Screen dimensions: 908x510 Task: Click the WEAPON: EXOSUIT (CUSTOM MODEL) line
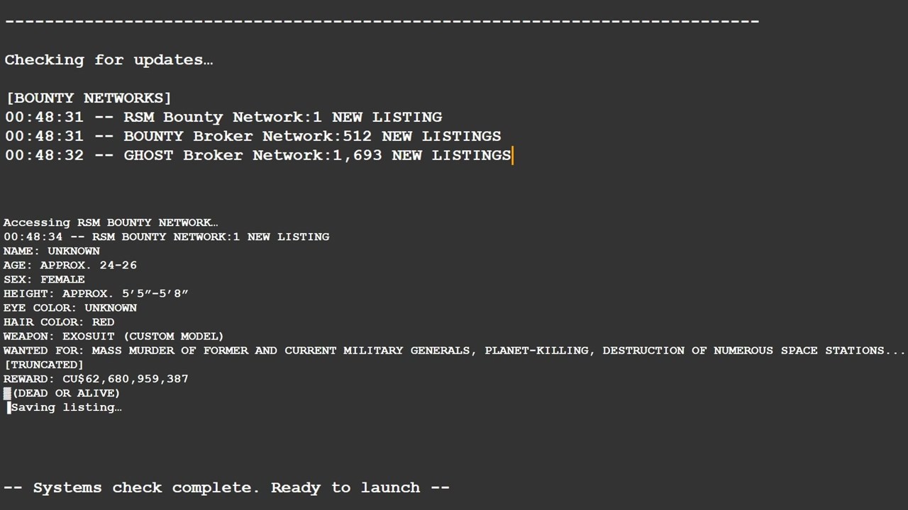(113, 336)
